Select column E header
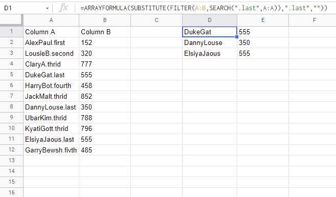This screenshot has height=197, width=336. pyautogui.click(x=263, y=20)
